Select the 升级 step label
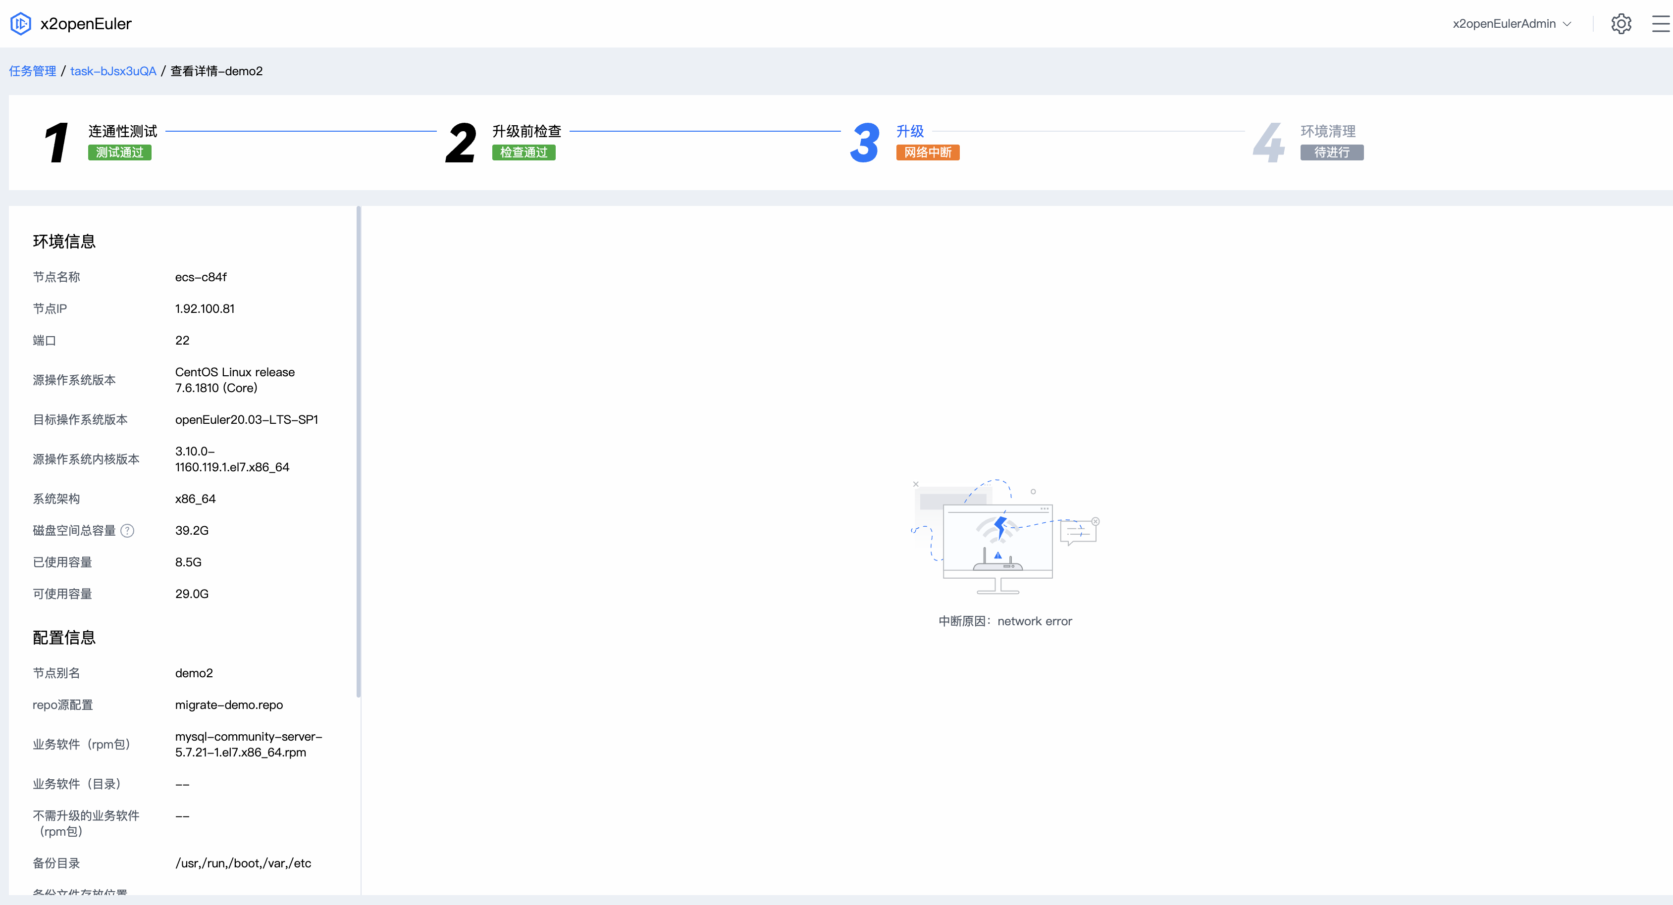This screenshot has height=905, width=1673. (909, 131)
